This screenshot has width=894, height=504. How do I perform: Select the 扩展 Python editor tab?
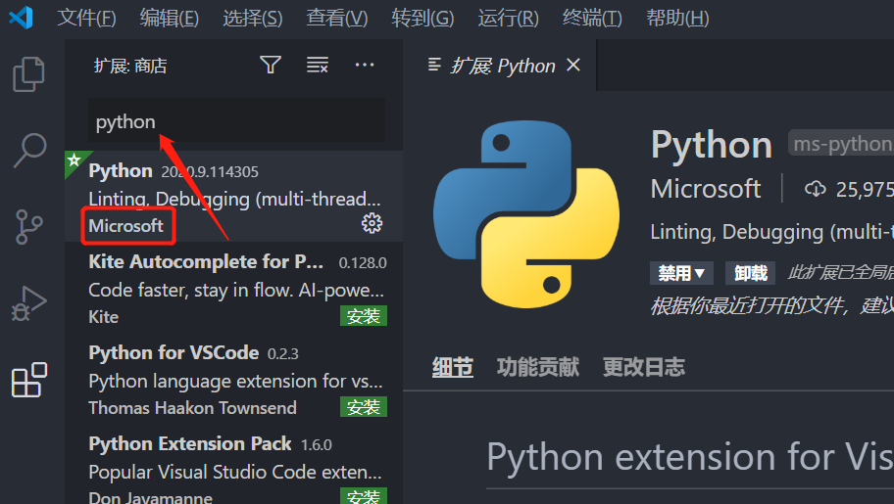pos(500,66)
